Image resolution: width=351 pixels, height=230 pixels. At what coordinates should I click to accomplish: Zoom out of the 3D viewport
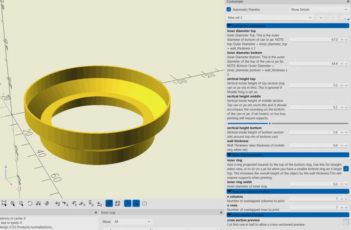(21, 203)
